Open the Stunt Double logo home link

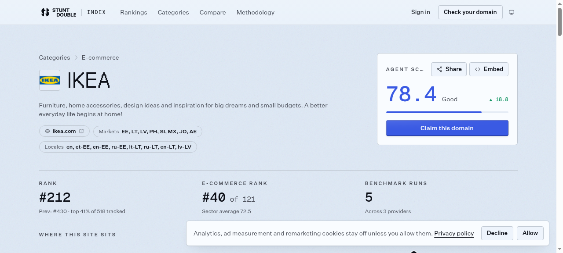(58, 12)
